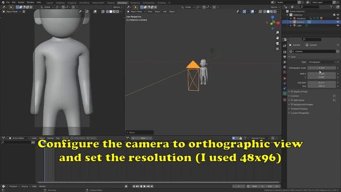Screen dimensions: 341x192
Task: Open Object Mode dropdown in left viewport
Action: click(12, 12)
